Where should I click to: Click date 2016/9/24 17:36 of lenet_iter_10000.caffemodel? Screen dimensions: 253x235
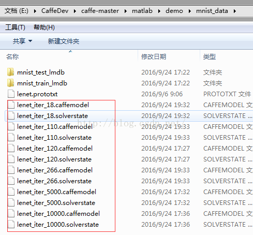click(166, 214)
